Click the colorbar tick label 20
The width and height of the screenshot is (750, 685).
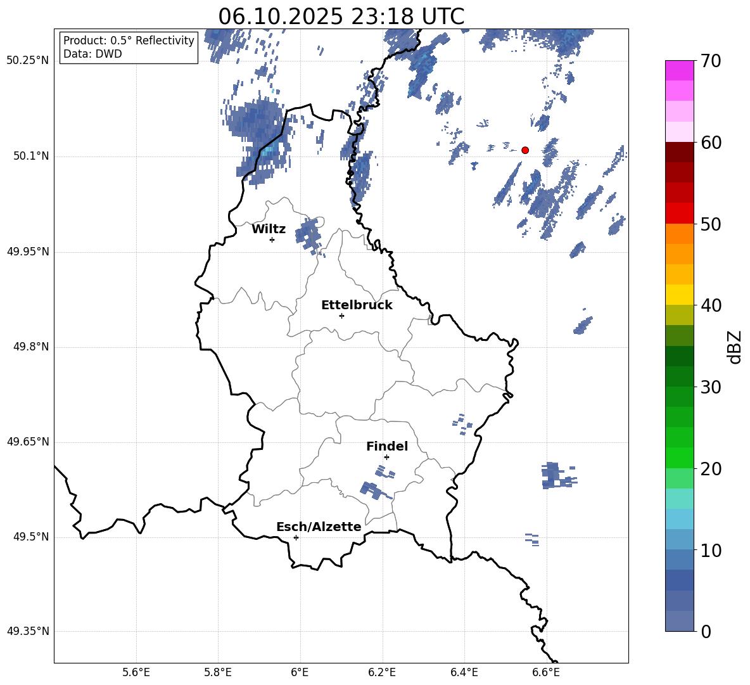coord(711,469)
